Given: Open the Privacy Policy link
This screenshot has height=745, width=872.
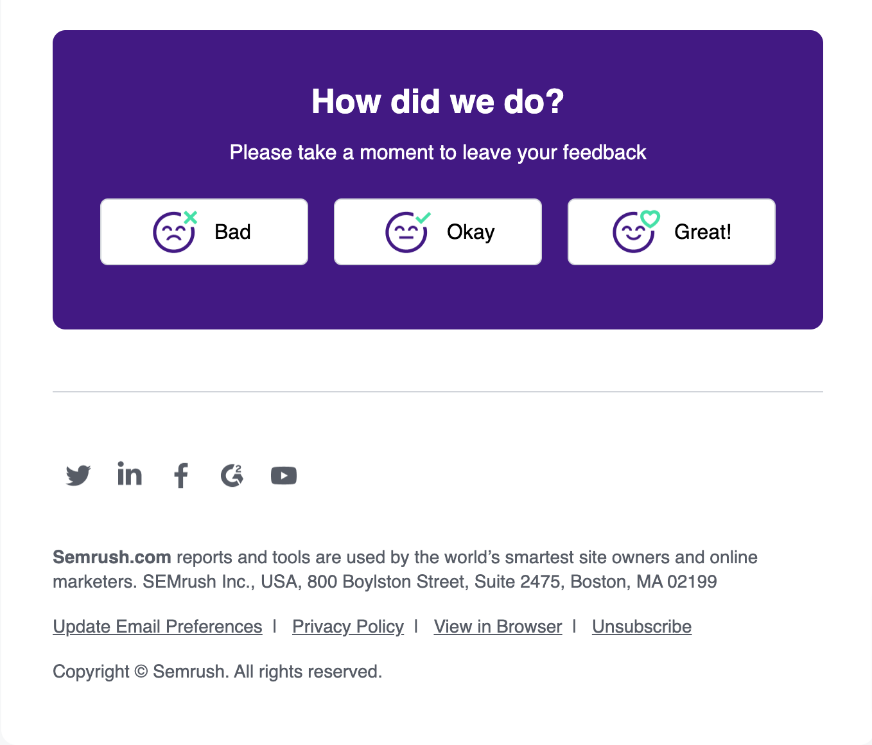Looking at the screenshot, I should pos(347,626).
